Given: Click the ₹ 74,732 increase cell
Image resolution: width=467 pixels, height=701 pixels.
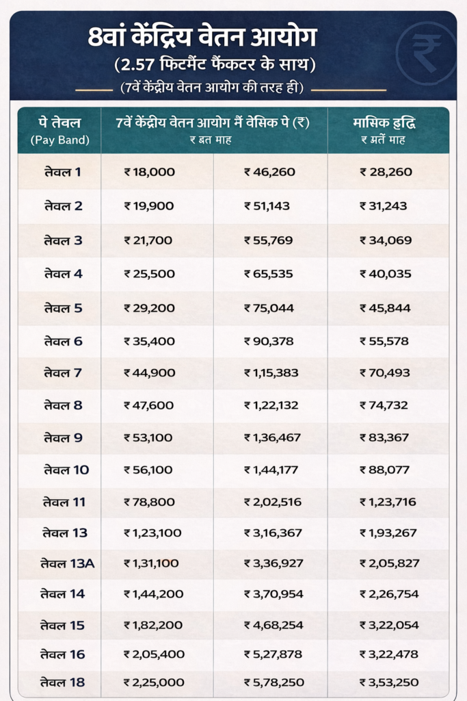Looking at the screenshot, I should (386, 405).
